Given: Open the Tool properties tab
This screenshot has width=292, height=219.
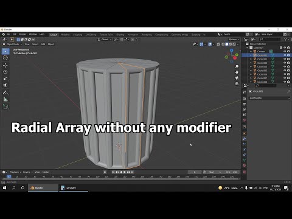Looking at the screenshot, I should (x=245, y=92).
